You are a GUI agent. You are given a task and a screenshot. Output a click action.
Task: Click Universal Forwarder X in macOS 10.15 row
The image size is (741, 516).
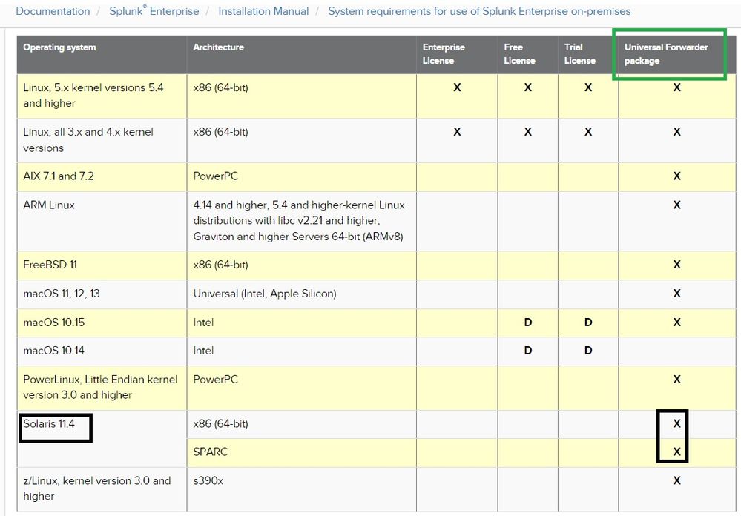coord(676,322)
